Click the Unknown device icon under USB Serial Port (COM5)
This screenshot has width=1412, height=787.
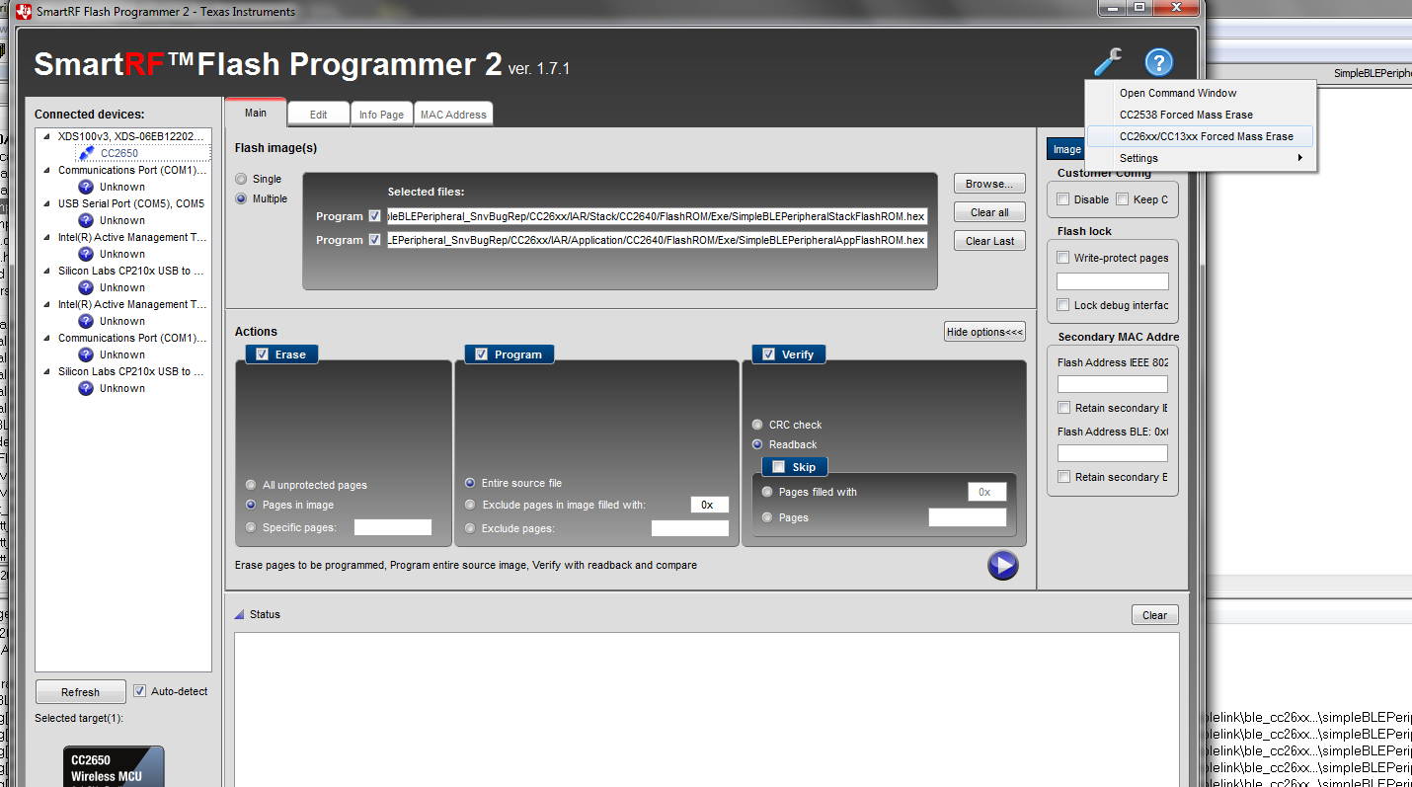point(86,220)
